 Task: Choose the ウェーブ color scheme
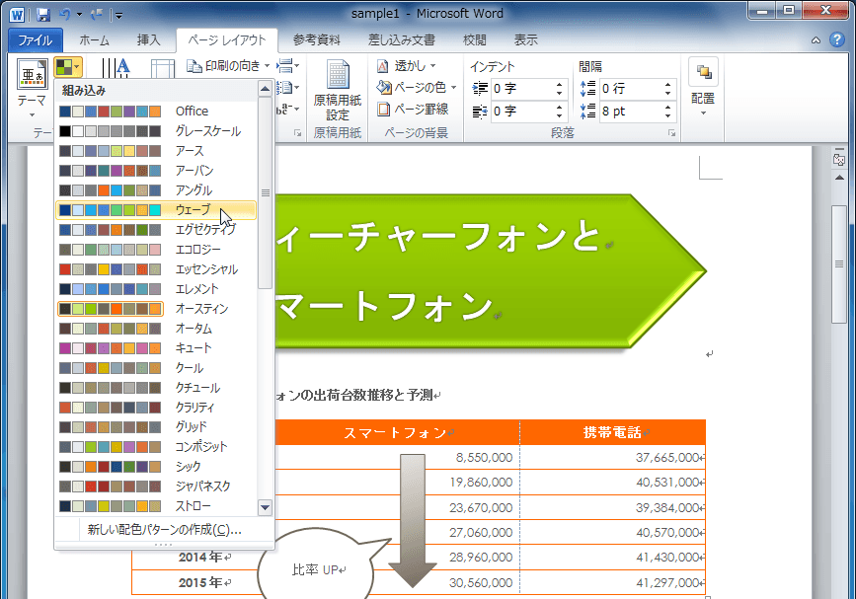[x=156, y=210]
